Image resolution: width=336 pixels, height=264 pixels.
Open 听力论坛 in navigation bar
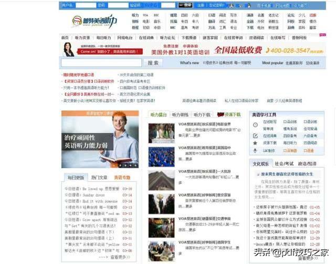(167, 38)
